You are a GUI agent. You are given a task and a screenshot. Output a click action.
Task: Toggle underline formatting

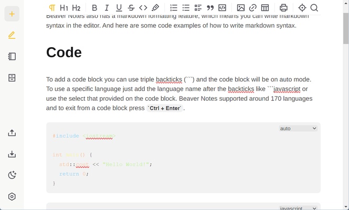tap(119, 8)
